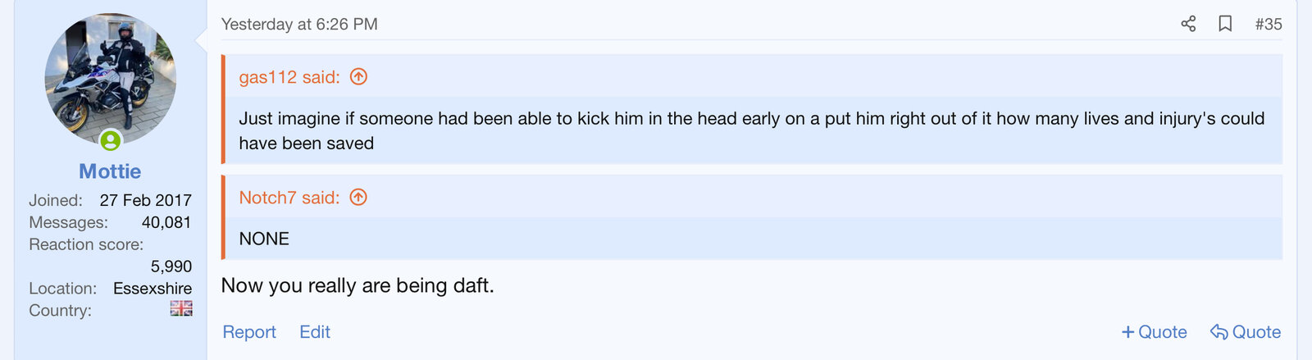Reply using the Quote button with arrow
The height and width of the screenshot is (360, 1312).
1246,332
